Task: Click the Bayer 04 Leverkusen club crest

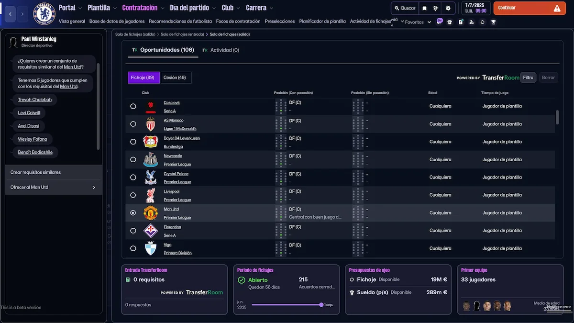Action: (x=151, y=142)
